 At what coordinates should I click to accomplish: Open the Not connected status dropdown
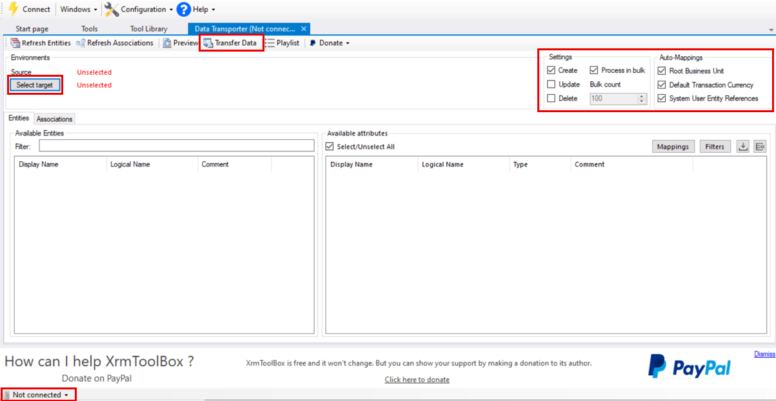[40, 395]
